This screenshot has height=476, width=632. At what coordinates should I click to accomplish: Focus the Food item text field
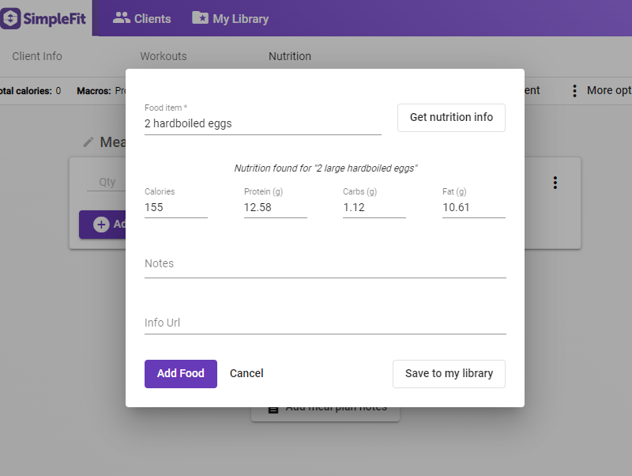(x=262, y=123)
